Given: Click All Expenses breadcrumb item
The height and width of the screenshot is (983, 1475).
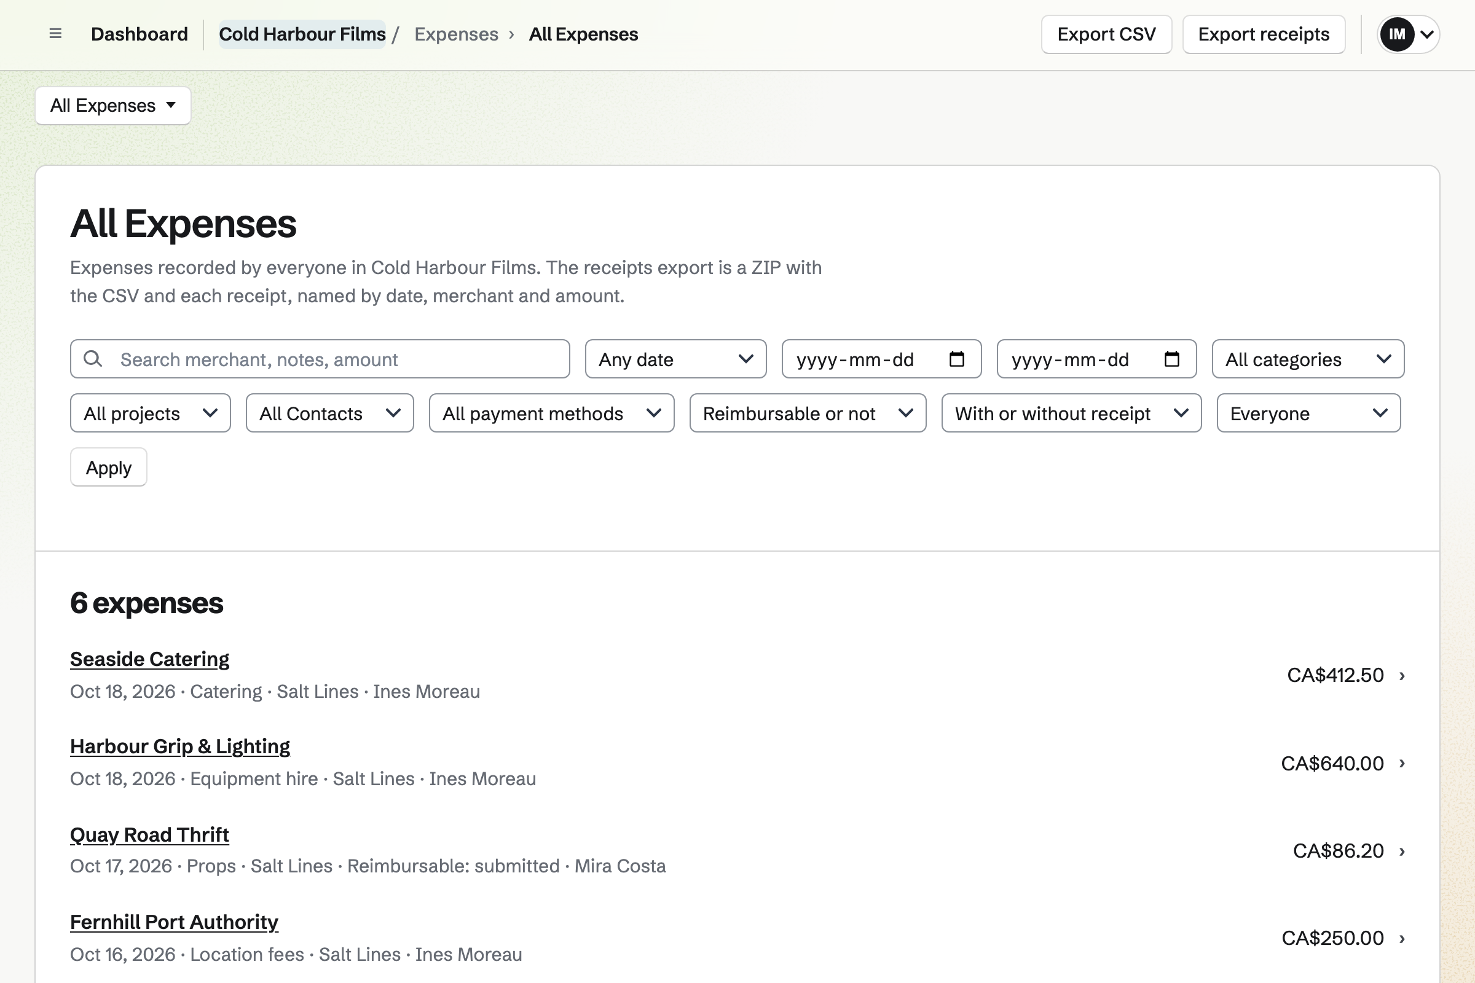Looking at the screenshot, I should click(x=583, y=34).
